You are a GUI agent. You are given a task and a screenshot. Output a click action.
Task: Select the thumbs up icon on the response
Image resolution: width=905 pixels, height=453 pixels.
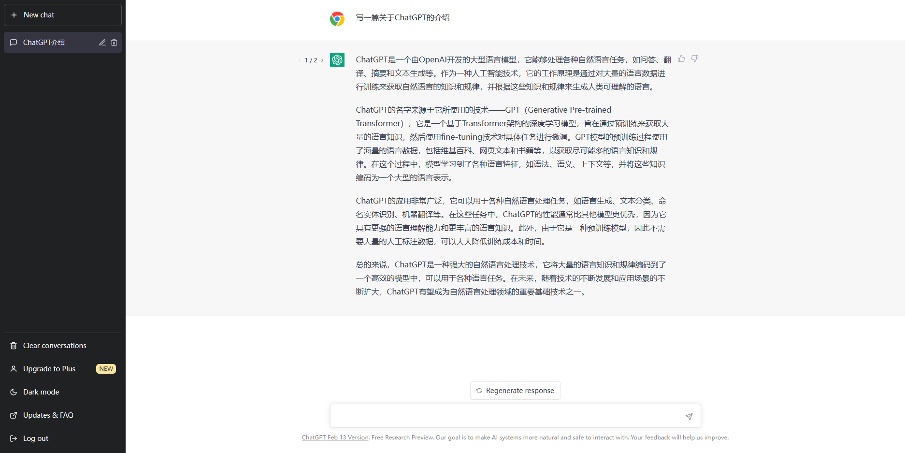(x=681, y=58)
